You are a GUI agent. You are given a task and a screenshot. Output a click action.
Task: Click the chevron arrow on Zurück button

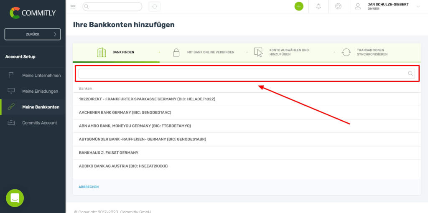(55, 34)
